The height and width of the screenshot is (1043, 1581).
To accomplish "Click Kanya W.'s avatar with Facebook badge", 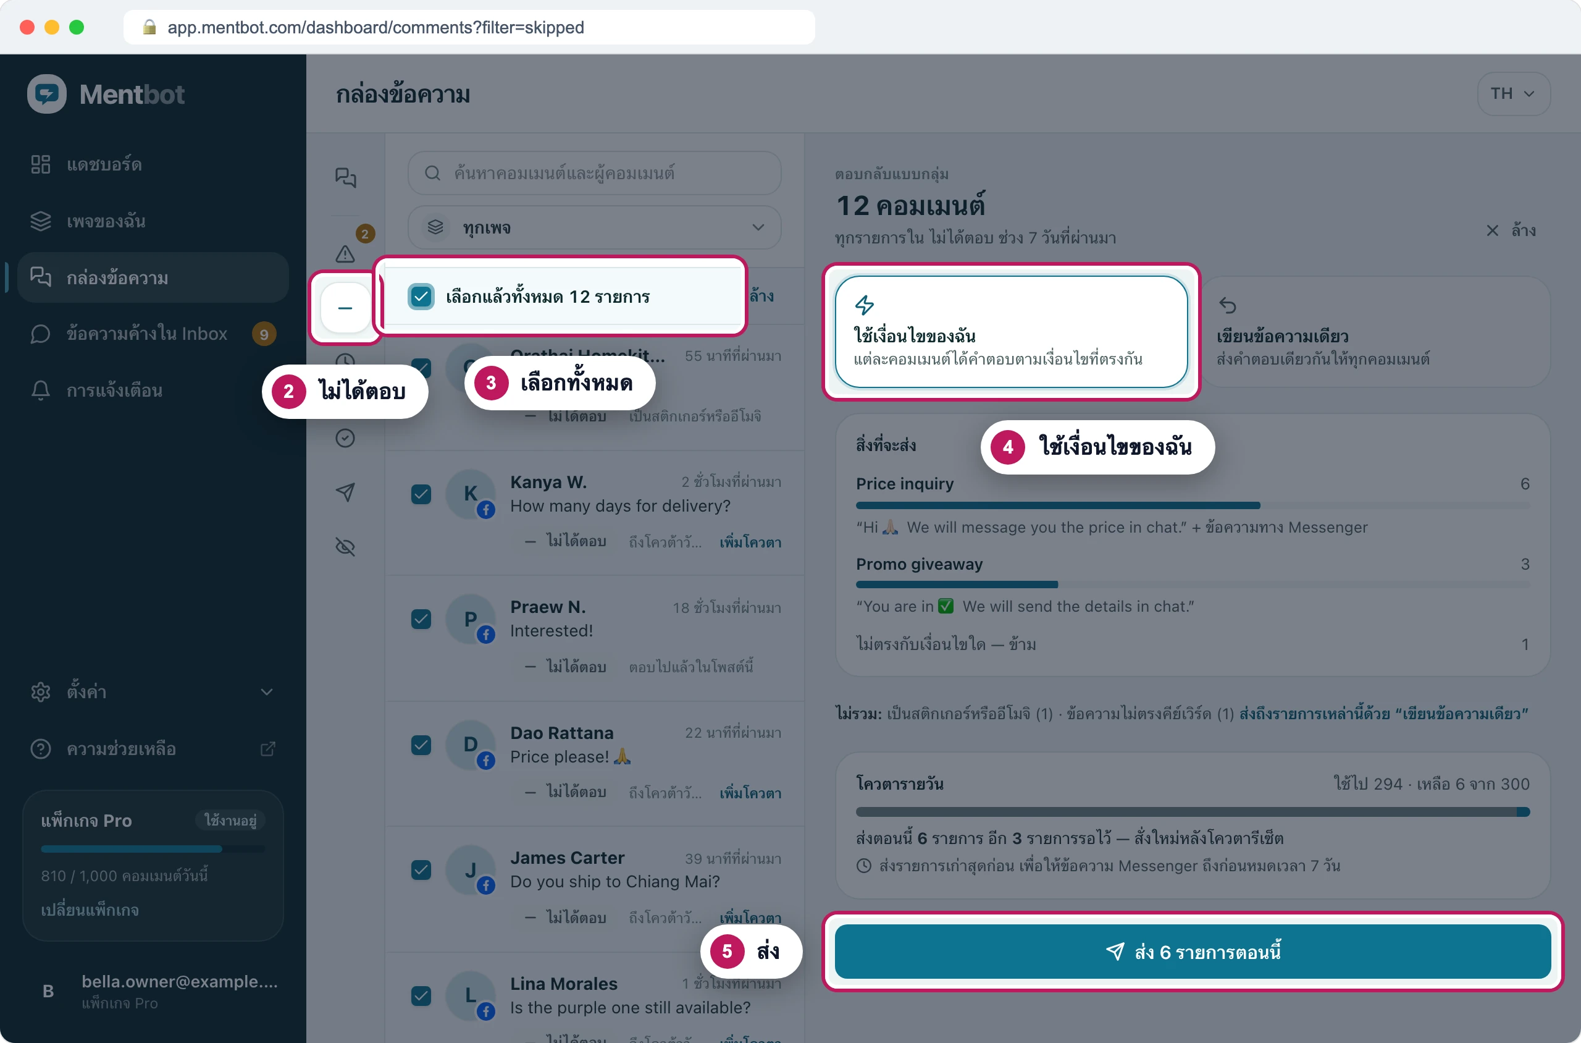I will [x=471, y=494].
